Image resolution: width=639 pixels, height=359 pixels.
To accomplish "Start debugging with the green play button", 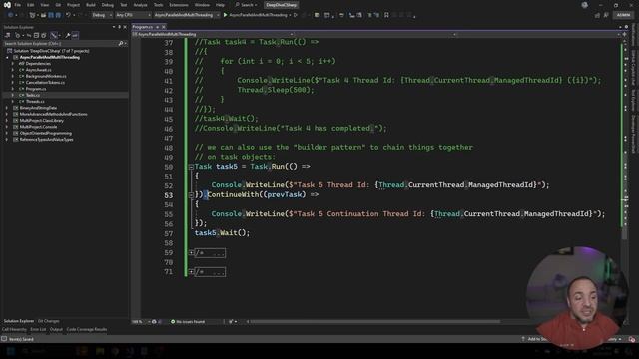I will point(225,15).
